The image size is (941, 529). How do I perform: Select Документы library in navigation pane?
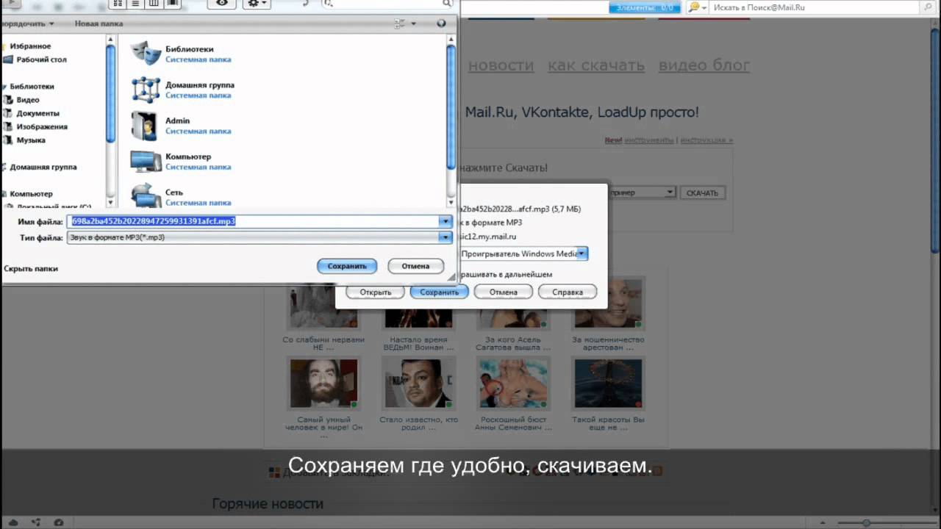(x=37, y=113)
